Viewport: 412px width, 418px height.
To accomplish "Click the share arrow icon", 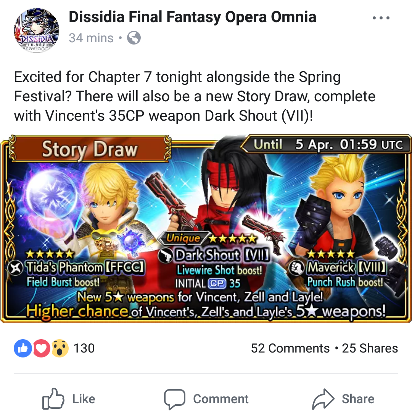I will coord(323,399).
